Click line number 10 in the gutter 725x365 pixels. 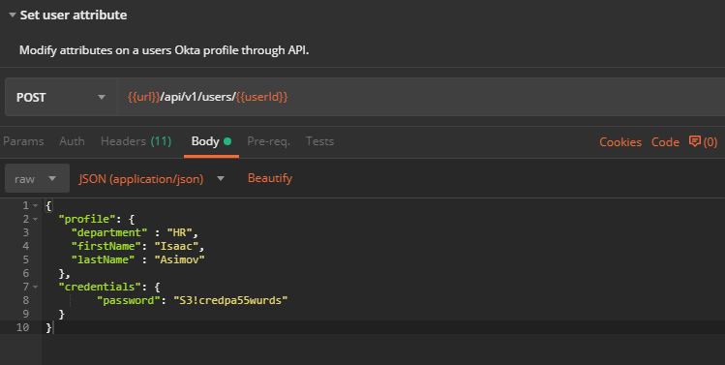point(22,327)
